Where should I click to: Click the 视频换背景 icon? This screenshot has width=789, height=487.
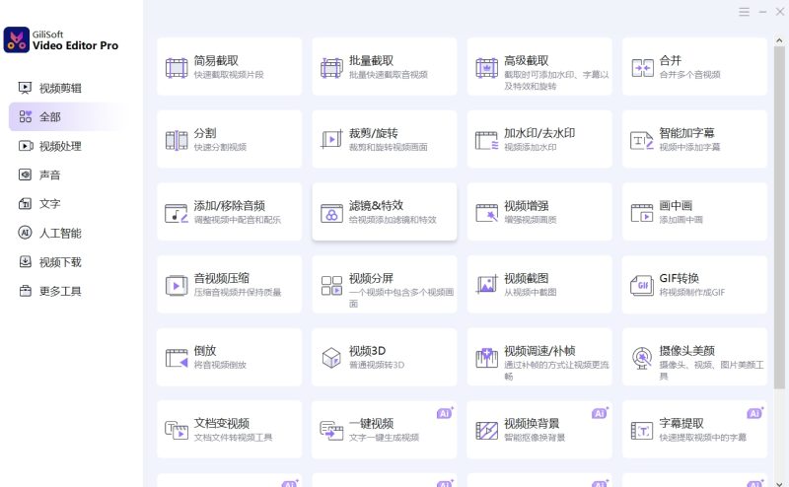(x=486, y=431)
